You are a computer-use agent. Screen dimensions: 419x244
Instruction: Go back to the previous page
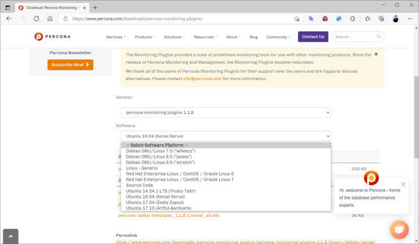9,19
